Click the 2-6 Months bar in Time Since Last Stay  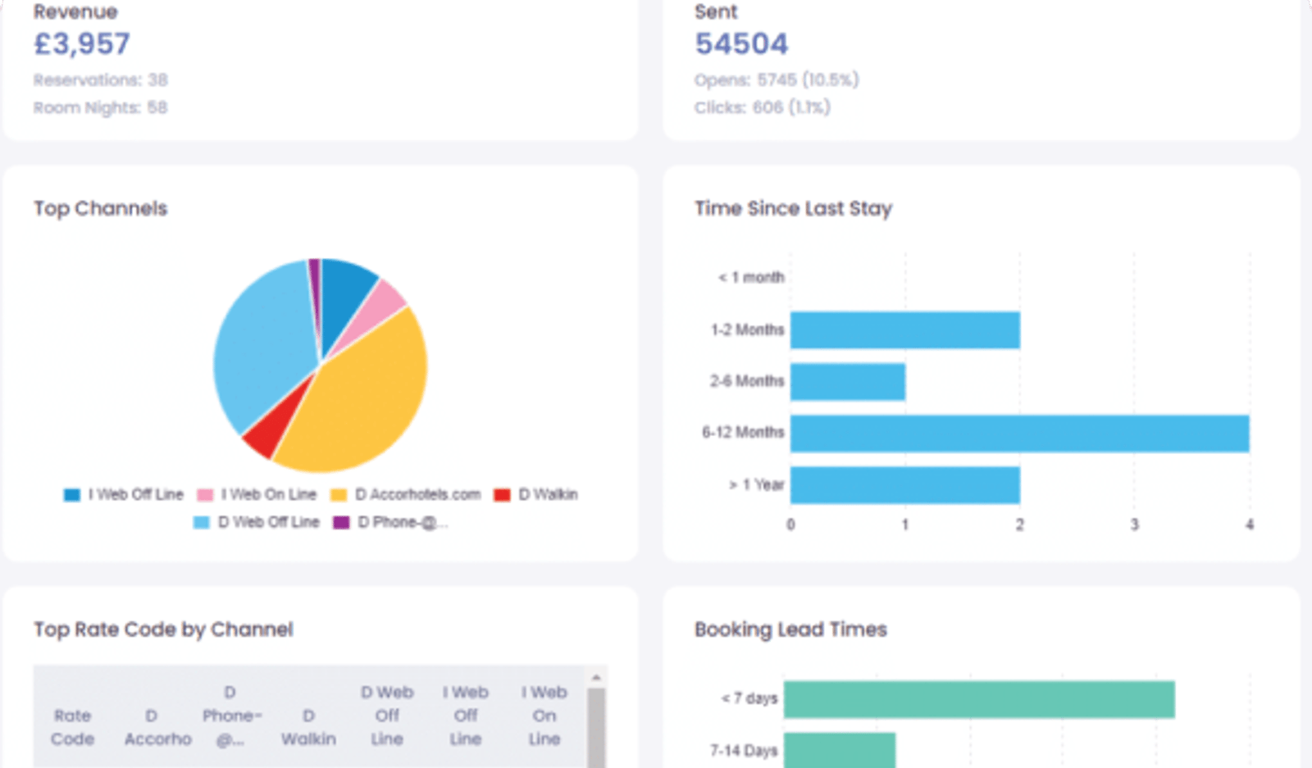point(848,382)
